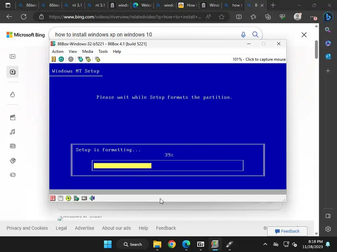Expand the Bing left sidebar panel
The width and height of the screenshot is (337, 252).
tap(13, 56)
